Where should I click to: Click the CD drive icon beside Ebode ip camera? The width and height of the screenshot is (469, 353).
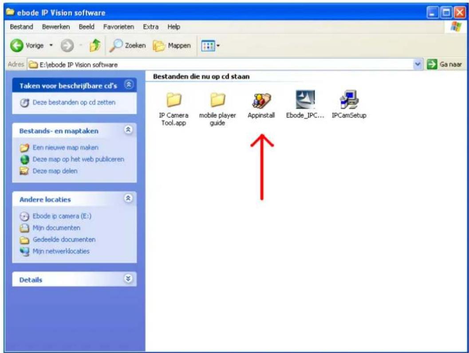[24, 217]
